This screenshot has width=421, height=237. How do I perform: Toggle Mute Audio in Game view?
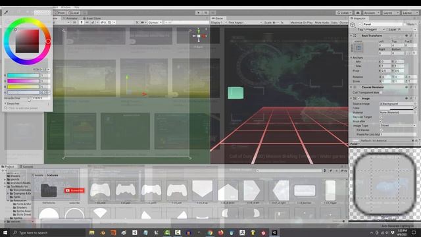[x=322, y=22]
